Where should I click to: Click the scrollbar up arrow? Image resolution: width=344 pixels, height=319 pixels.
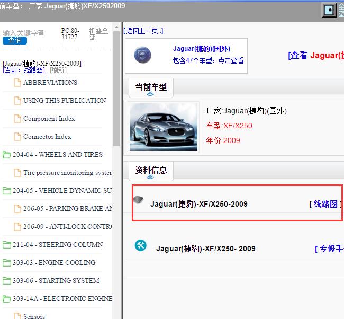coord(117,27)
